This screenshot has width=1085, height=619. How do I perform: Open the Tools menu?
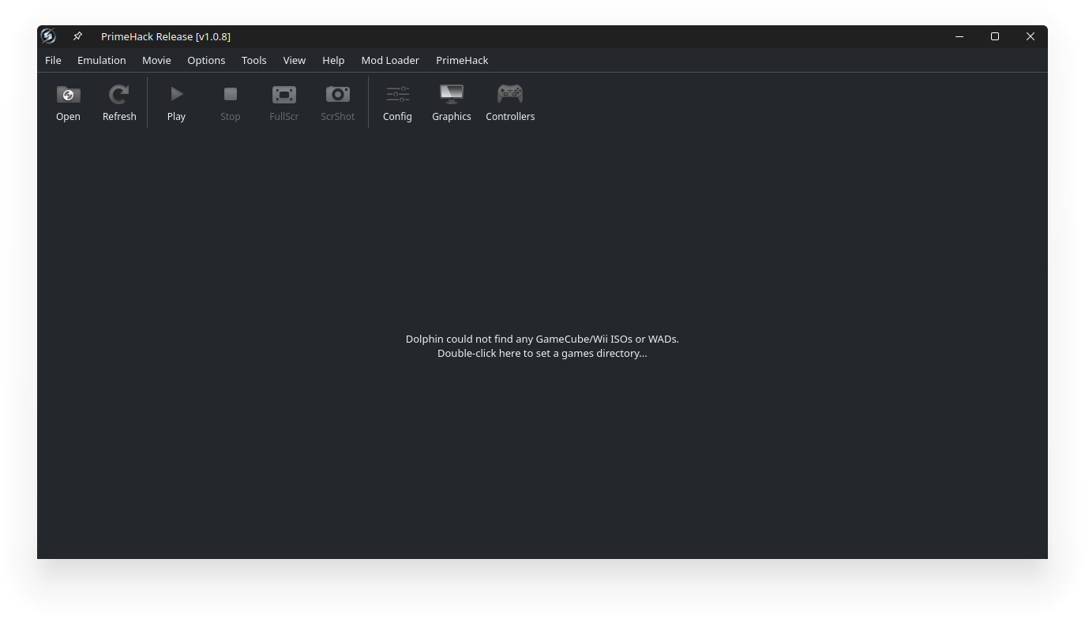pos(254,60)
